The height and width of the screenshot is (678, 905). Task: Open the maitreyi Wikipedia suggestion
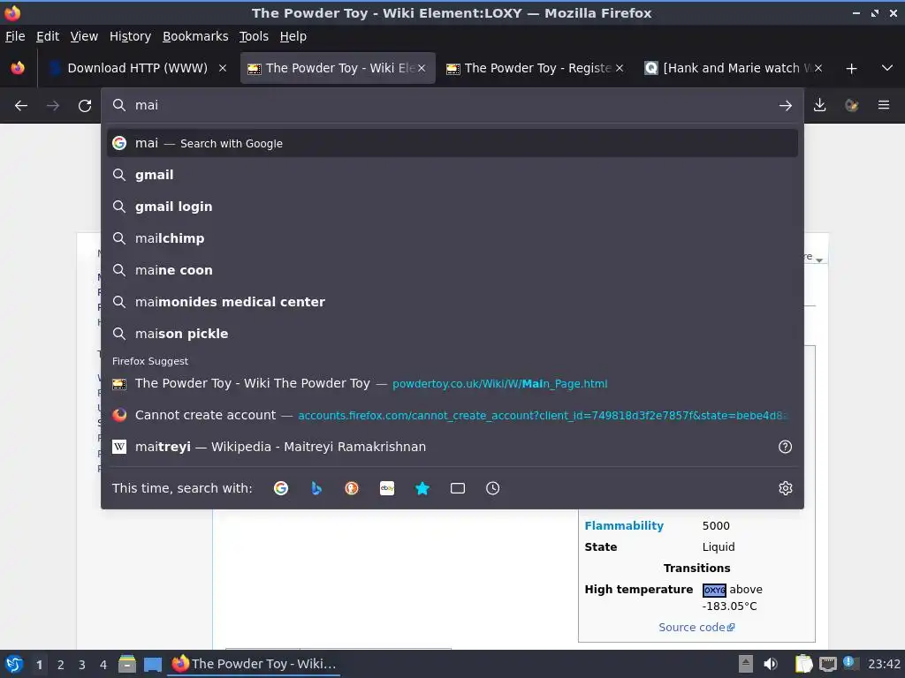point(452,447)
